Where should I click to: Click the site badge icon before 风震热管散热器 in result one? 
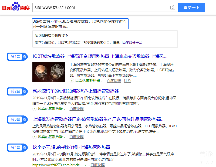(72, 81)
